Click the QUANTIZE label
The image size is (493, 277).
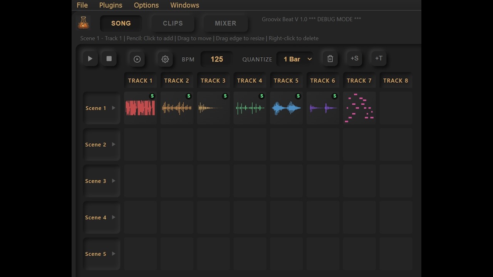(x=257, y=59)
